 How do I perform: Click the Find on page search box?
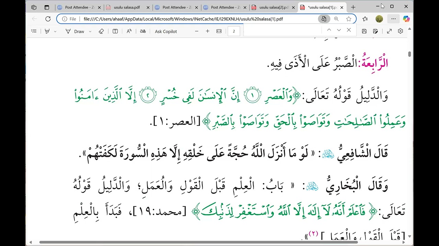pyautogui.click(x=283, y=30)
